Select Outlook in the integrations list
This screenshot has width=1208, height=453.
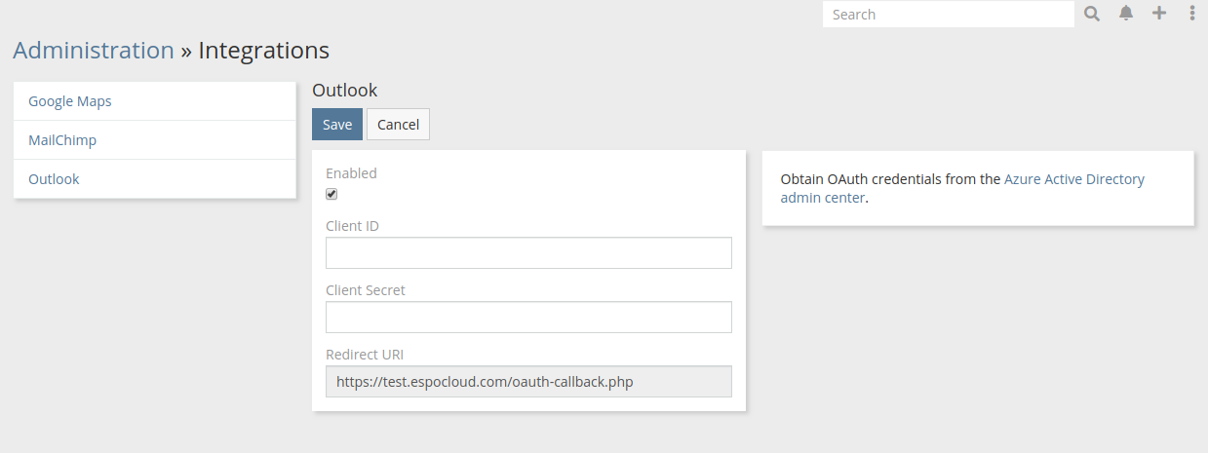[x=54, y=179]
